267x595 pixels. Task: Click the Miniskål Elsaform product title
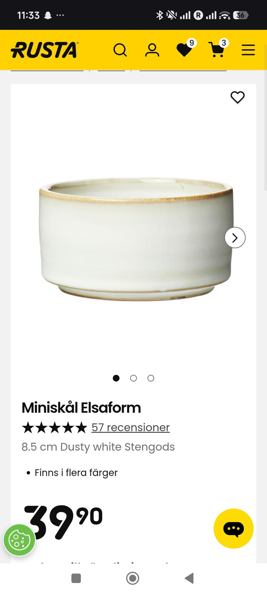pyautogui.click(x=81, y=408)
